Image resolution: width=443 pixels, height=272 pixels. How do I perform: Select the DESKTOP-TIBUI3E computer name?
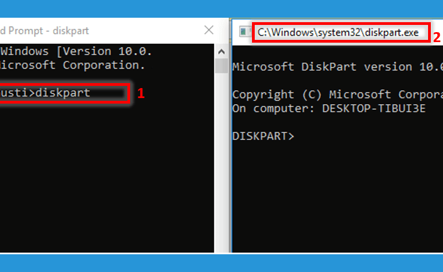(x=374, y=109)
